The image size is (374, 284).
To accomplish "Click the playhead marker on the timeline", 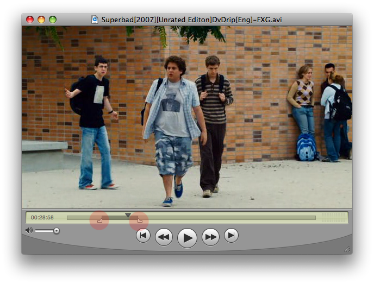I will pos(128,216).
